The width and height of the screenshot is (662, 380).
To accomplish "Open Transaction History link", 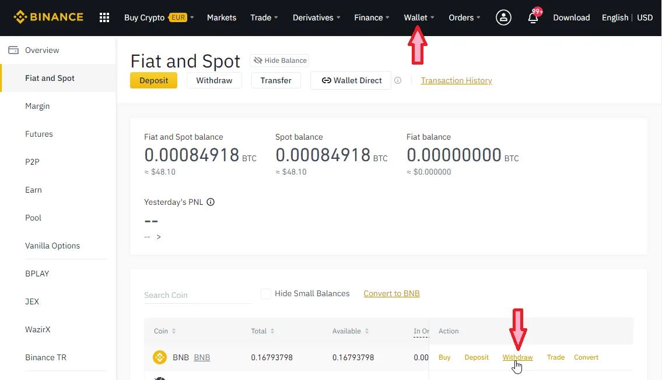I will [456, 80].
